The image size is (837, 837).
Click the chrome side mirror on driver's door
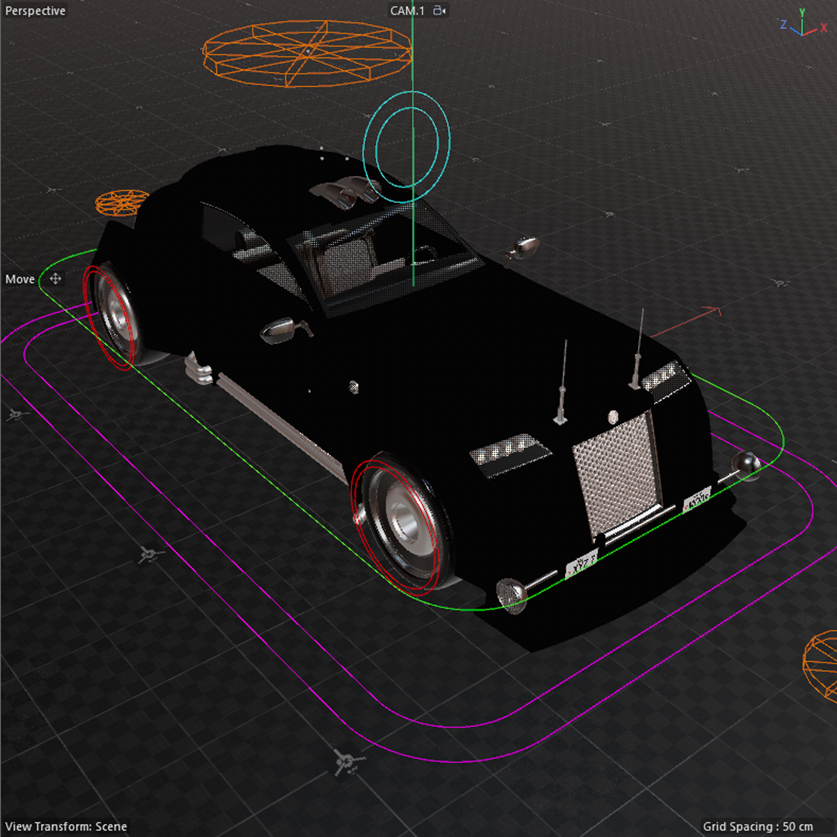tap(281, 330)
